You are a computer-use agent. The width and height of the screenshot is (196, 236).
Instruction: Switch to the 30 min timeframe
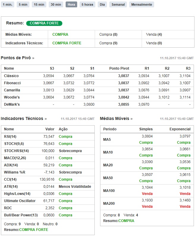click(x=56, y=4)
